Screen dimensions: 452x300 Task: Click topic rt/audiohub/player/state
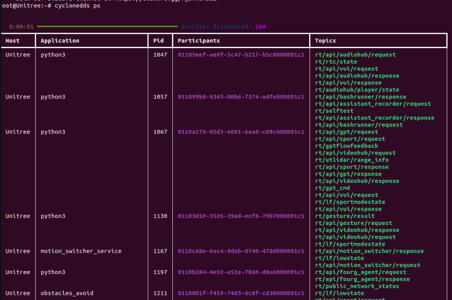pos(357,90)
